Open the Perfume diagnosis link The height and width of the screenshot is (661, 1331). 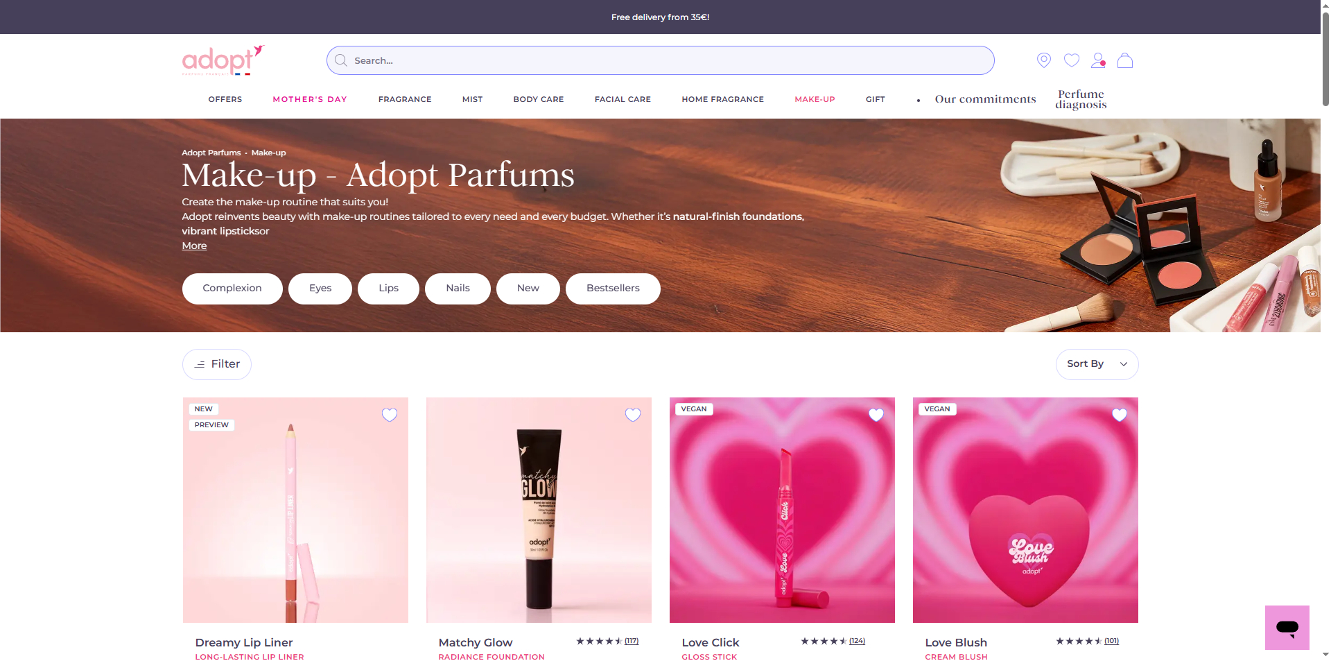[1081, 99]
